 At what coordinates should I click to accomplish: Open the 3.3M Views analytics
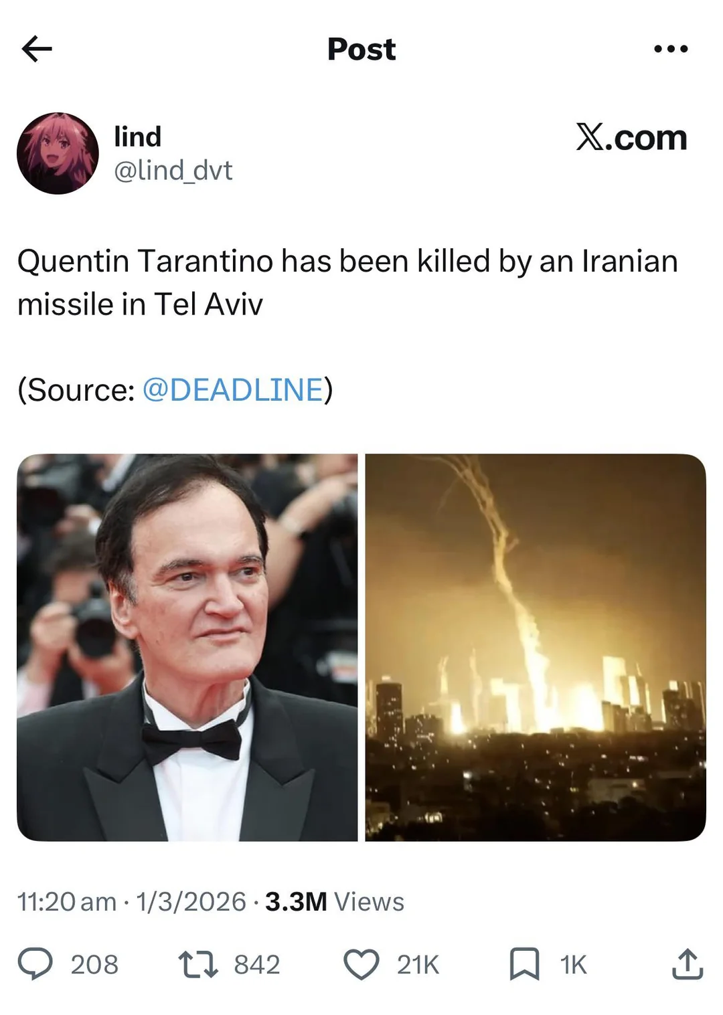pos(334,902)
